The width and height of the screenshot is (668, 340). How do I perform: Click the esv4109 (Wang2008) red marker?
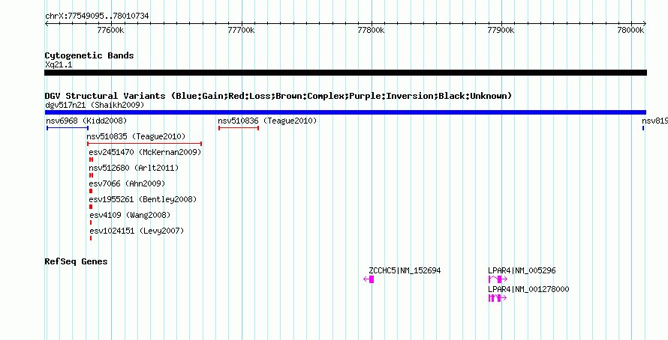91,222
